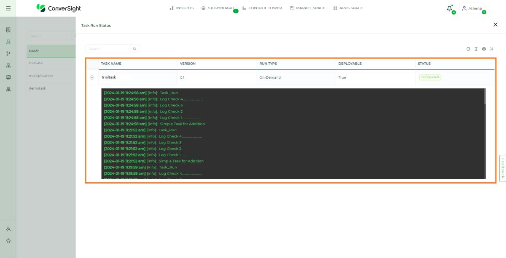Open table settings gear icon
Image resolution: width=506 pixels, height=258 pixels.
tap(484, 49)
